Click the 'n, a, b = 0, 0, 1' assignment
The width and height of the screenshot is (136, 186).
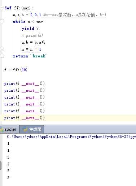(27, 15)
